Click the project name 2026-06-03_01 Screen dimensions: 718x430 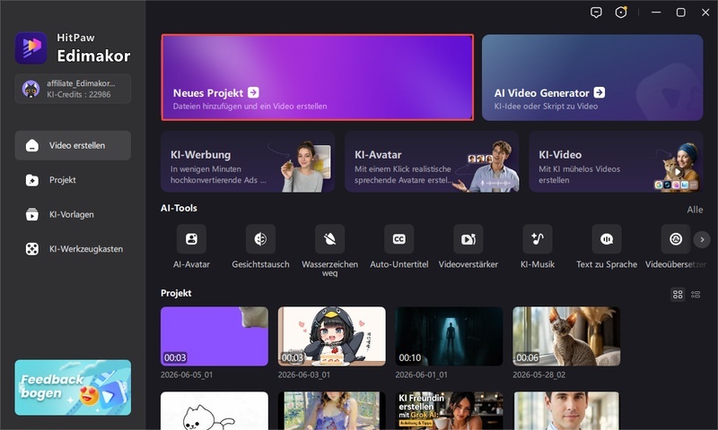click(x=304, y=374)
